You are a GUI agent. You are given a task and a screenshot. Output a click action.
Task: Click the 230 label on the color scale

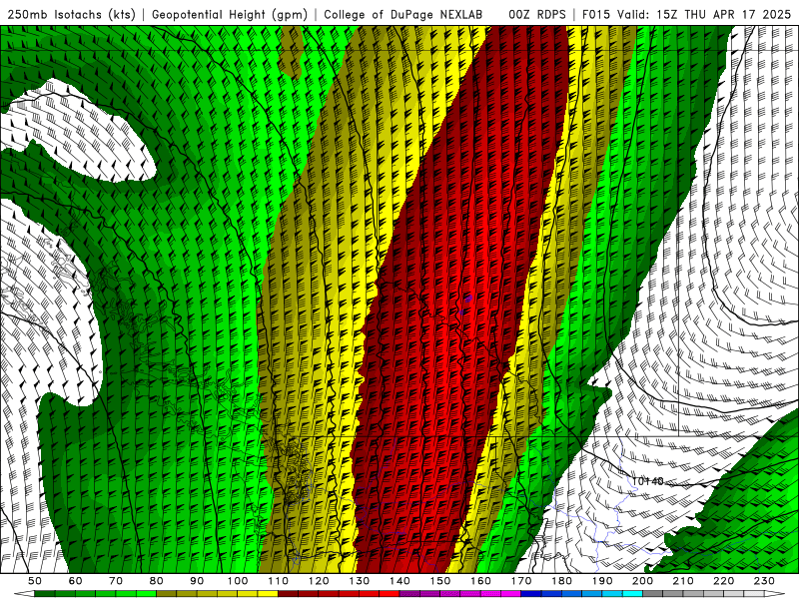click(x=764, y=581)
